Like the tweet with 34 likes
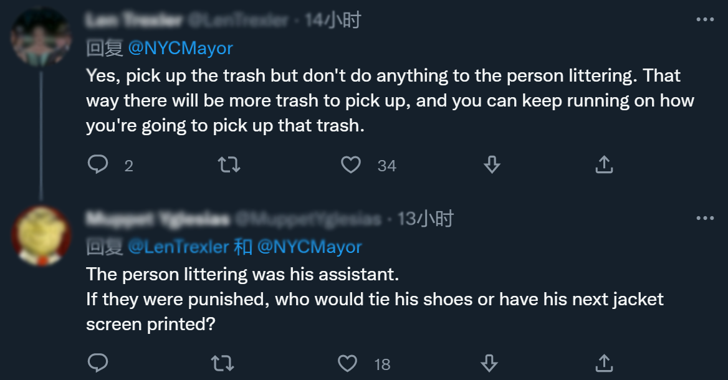728x380 pixels. (352, 164)
